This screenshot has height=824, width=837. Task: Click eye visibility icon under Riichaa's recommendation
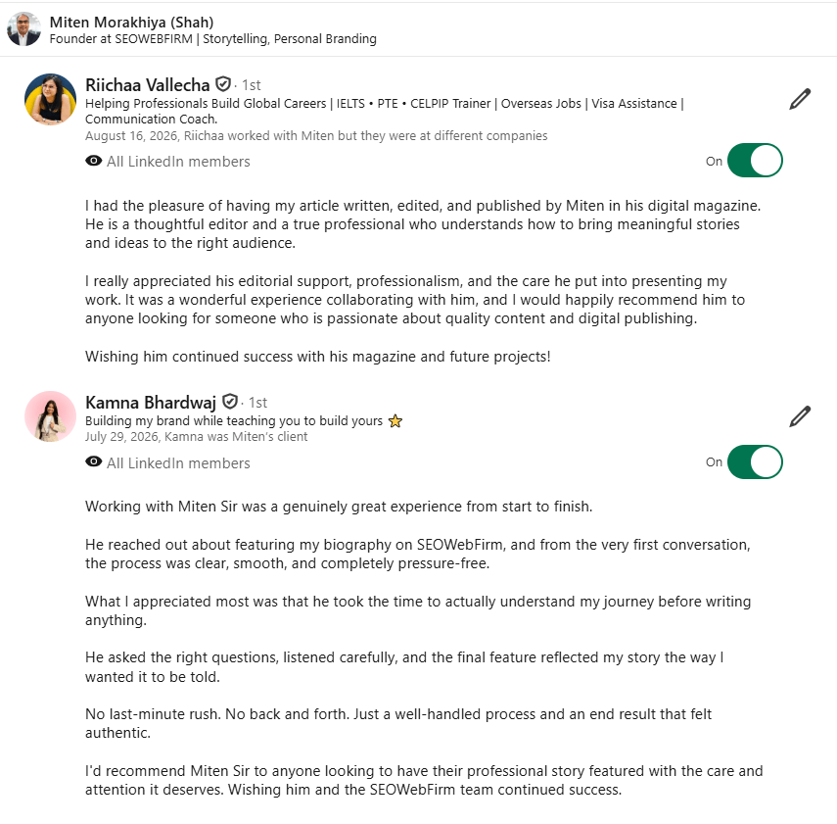coord(93,161)
